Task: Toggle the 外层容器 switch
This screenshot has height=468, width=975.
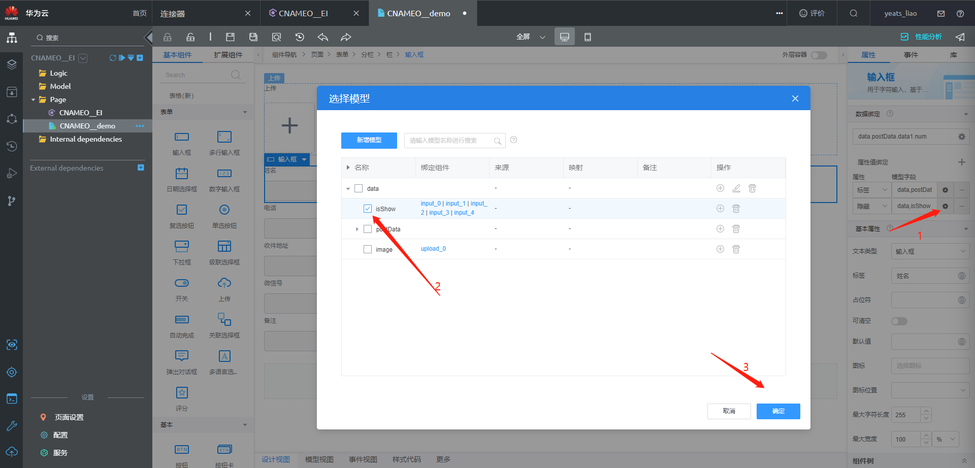Action: (819, 55)
